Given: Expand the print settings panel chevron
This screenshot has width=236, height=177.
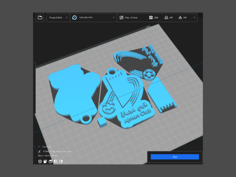Looking at the screenshot, I should (x=194, y=18).
